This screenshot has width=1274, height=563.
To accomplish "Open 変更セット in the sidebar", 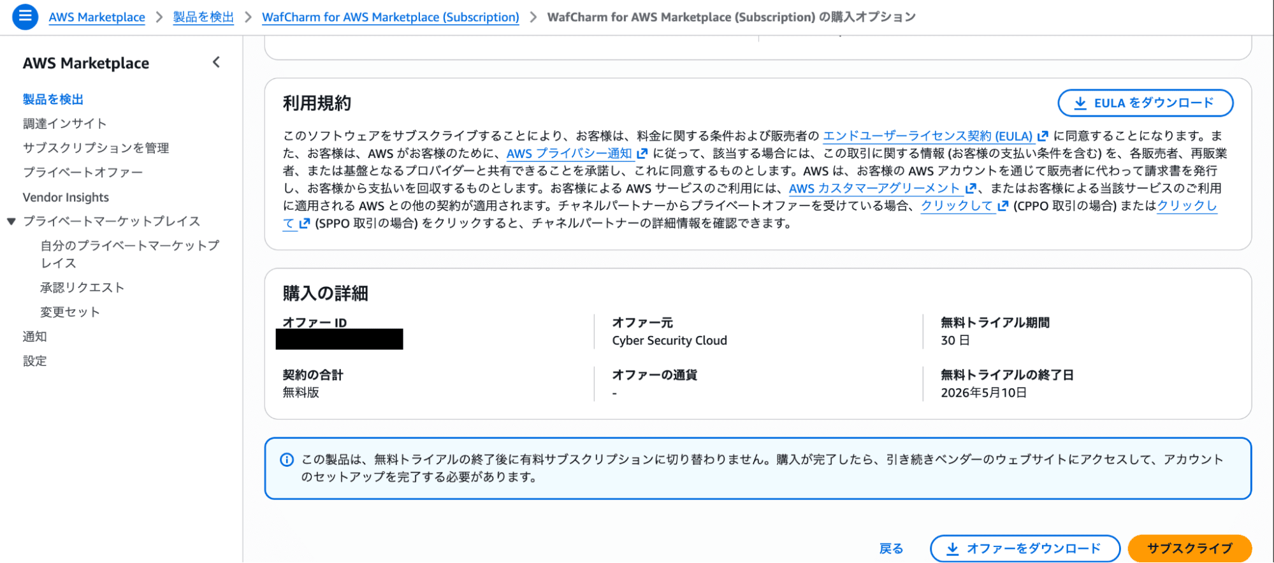I will tap(70, 312).
